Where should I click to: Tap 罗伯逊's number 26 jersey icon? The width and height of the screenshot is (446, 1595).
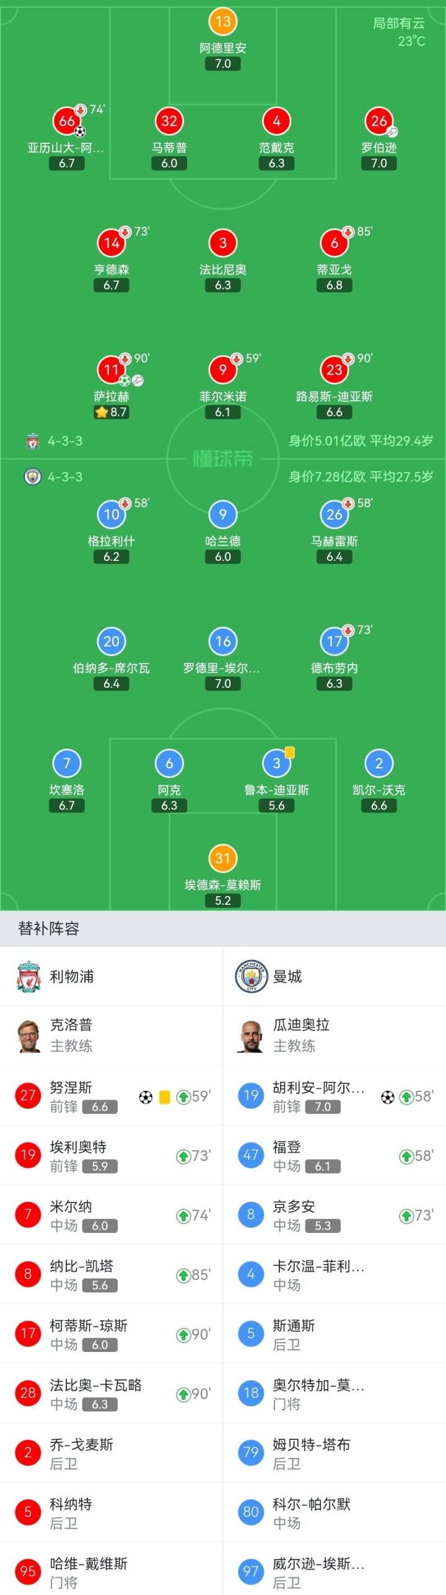coord(379,121)
